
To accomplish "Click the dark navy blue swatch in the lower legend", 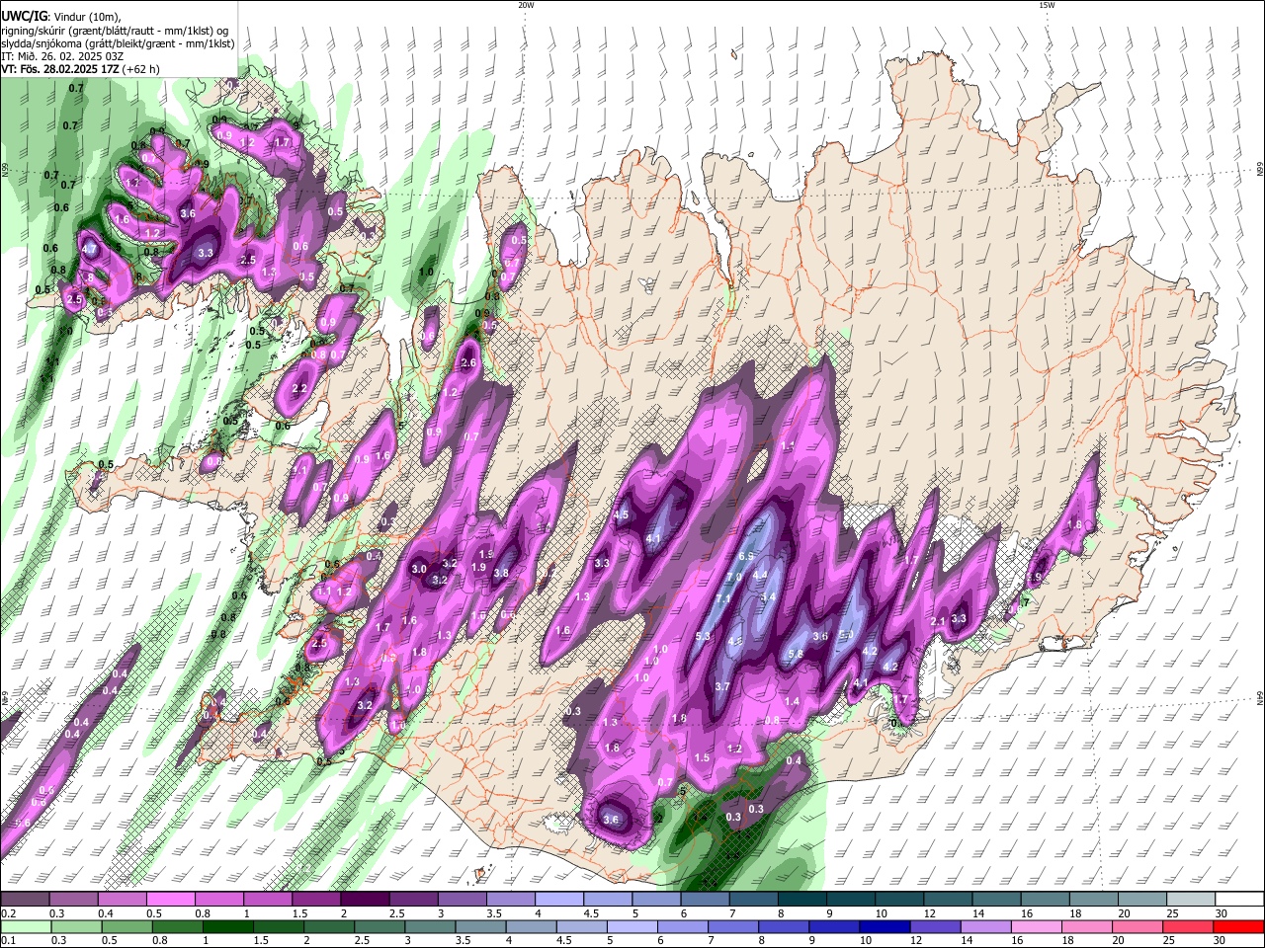I will [x=885, y=926].
